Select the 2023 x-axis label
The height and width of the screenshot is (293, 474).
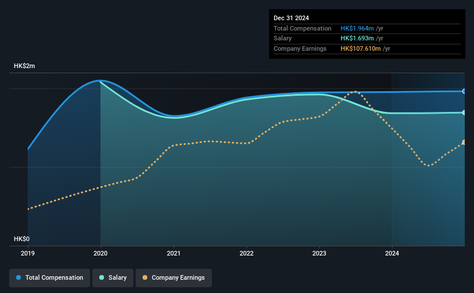pos(319,253)
